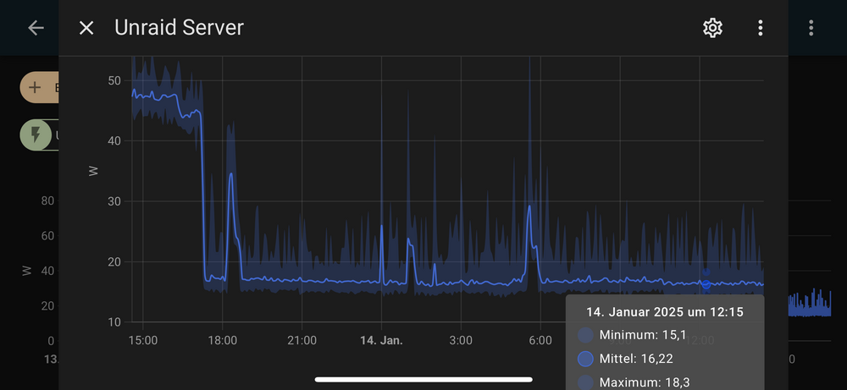Click the tooltip date "14. Januar 2025 um 12:15"
The image size is (847, 390).
(x=665, y=312)
